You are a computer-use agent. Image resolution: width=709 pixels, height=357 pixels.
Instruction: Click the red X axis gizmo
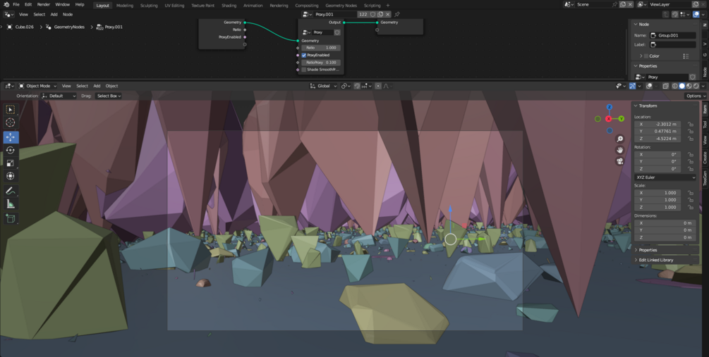609,119
